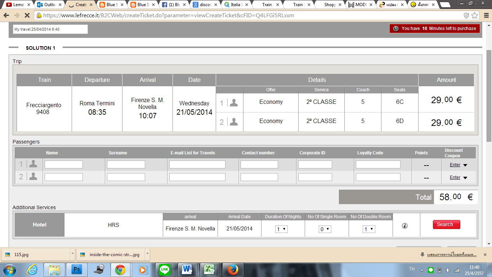
Task: Open the LINE app in taskbar
Action: pyautogui.click(x=165, y=269)
